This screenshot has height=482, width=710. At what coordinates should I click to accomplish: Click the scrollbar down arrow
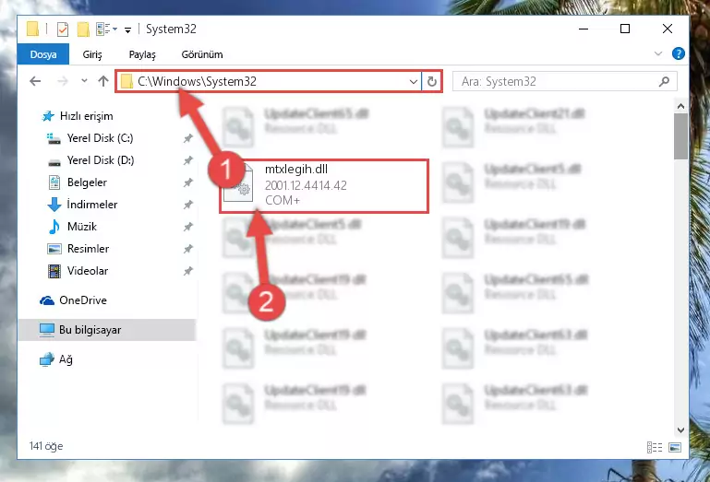(680, 430)
